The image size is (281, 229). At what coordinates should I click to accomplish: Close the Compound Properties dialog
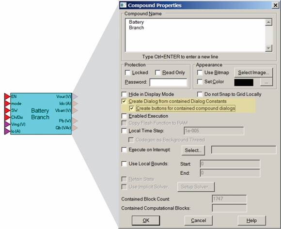click(275, 5)
